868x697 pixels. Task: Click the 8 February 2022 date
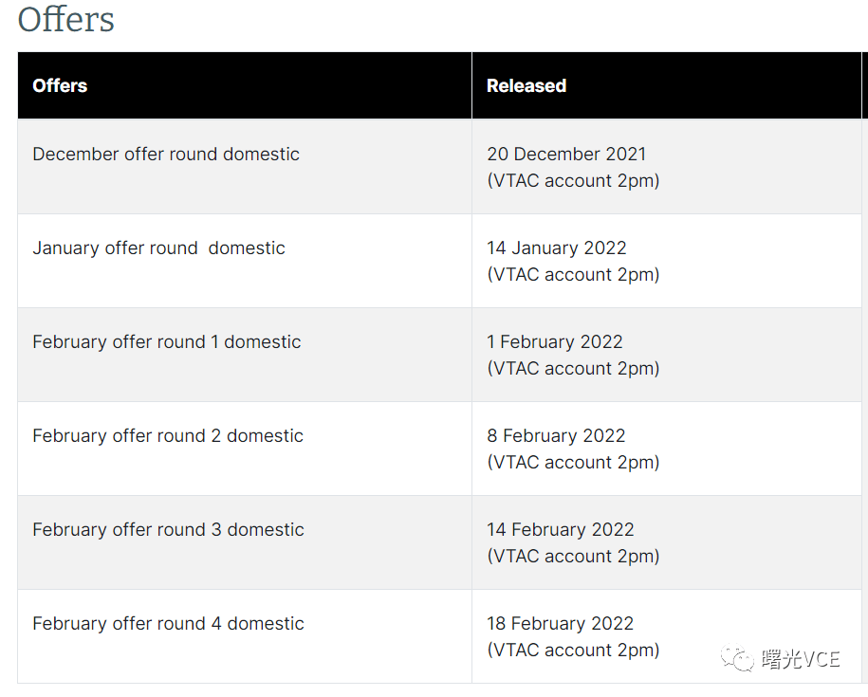point(556,436)
